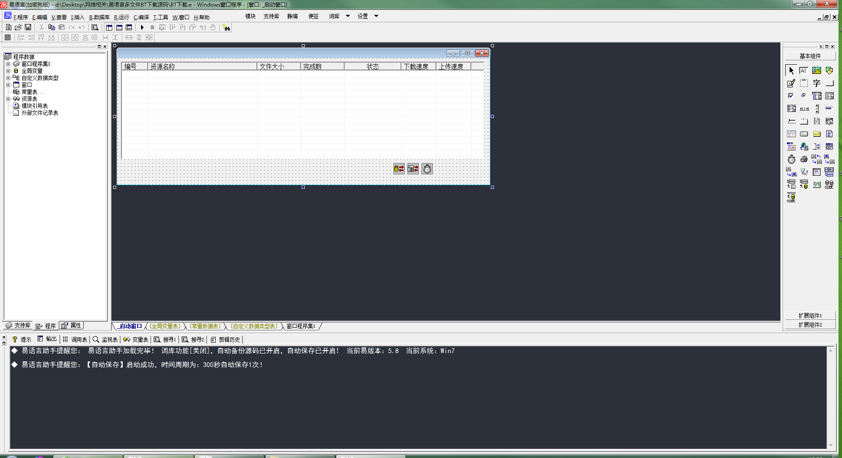The width and height of the screenshot is (842, 458).
Task: Click the 支持库 button in the top bar
Action: [x=271, y=16]
